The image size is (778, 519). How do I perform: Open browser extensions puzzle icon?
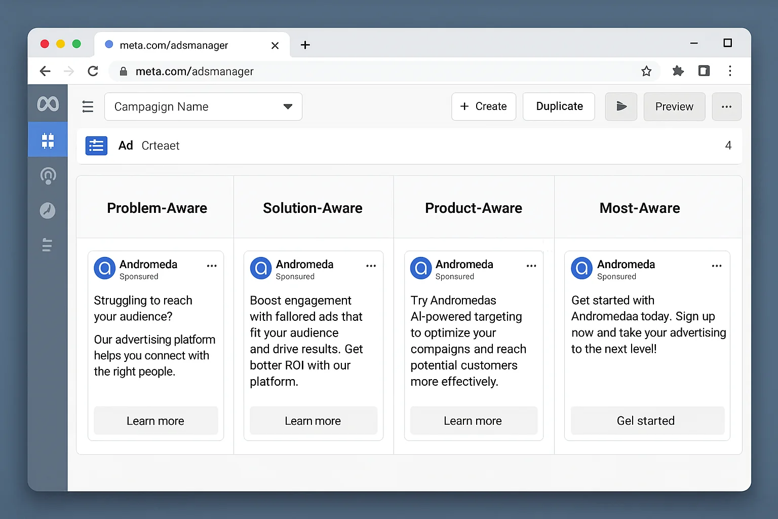coord(678,71)
